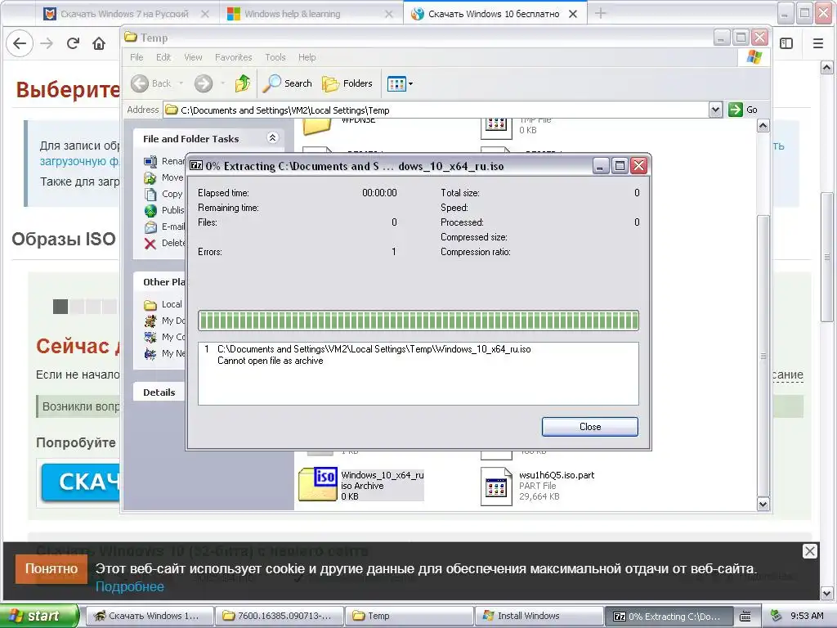Screen dimensions: 837x628
Task: Click the Rename this file task icon
Action: 150,161
